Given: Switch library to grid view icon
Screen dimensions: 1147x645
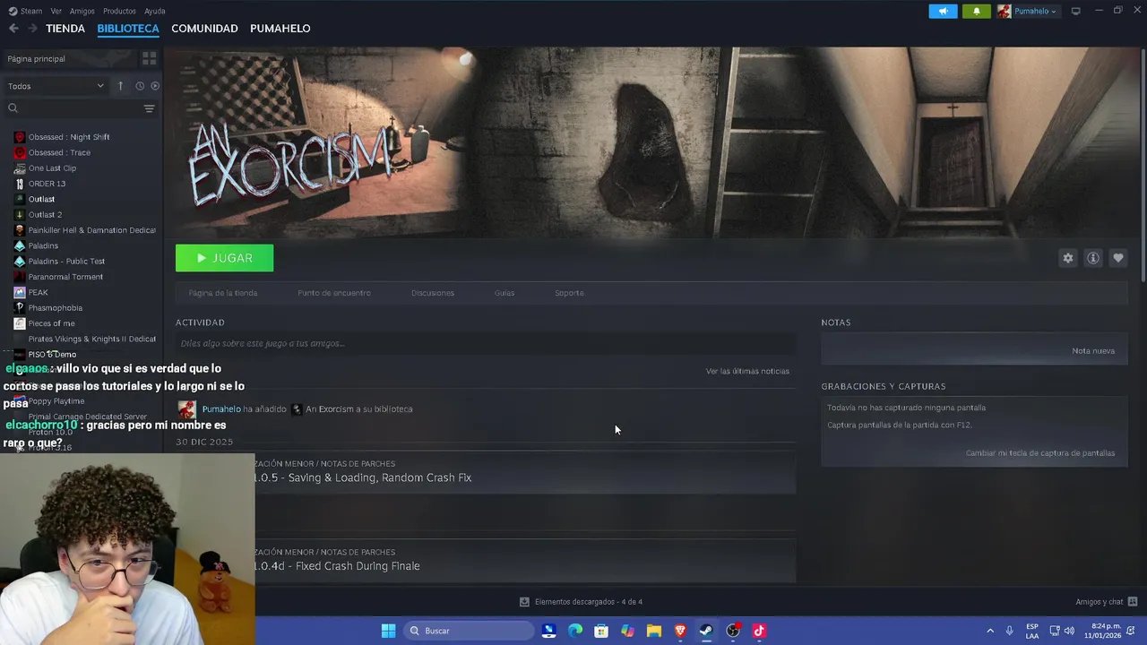Looking at the screenshot, I should point(149,58).
